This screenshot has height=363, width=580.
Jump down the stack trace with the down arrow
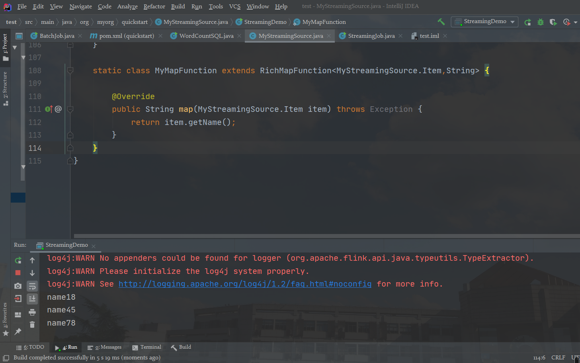coord(32,273)
